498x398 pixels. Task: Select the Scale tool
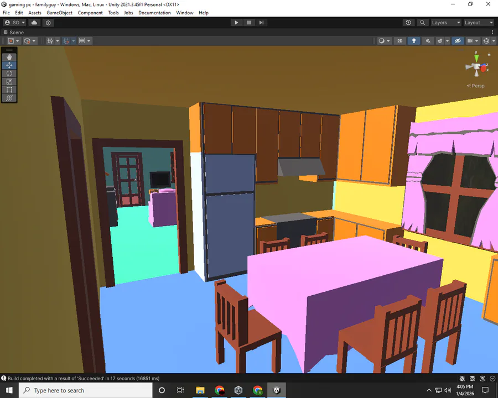pos(9,82)
